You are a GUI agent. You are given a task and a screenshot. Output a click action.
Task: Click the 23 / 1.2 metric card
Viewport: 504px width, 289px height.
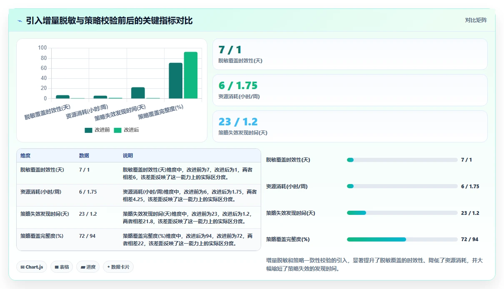point(350,126)
